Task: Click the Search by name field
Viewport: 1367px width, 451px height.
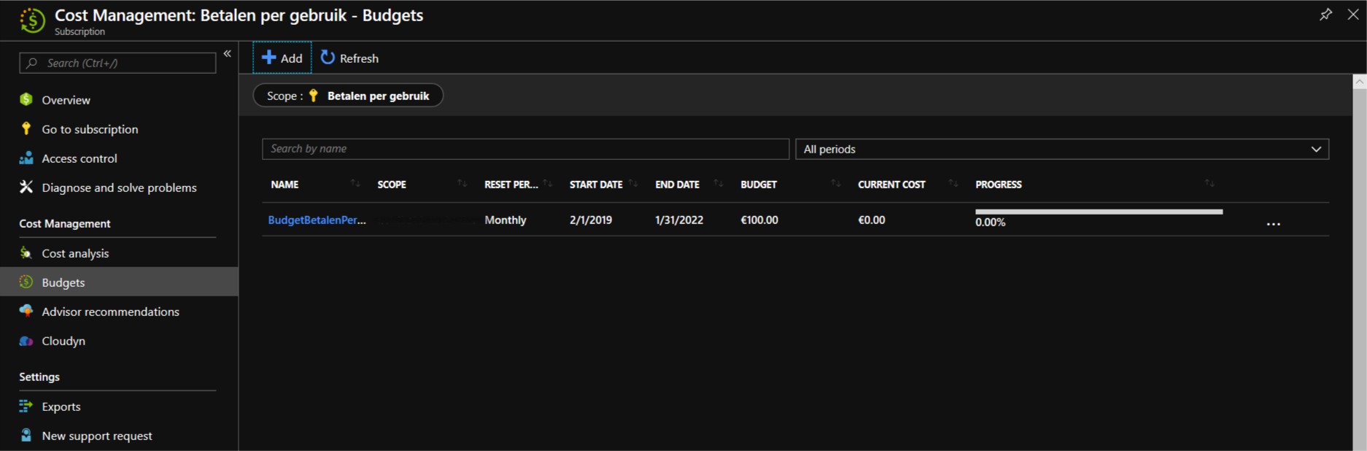Action: pyautogui.click(x=525, y=149)
